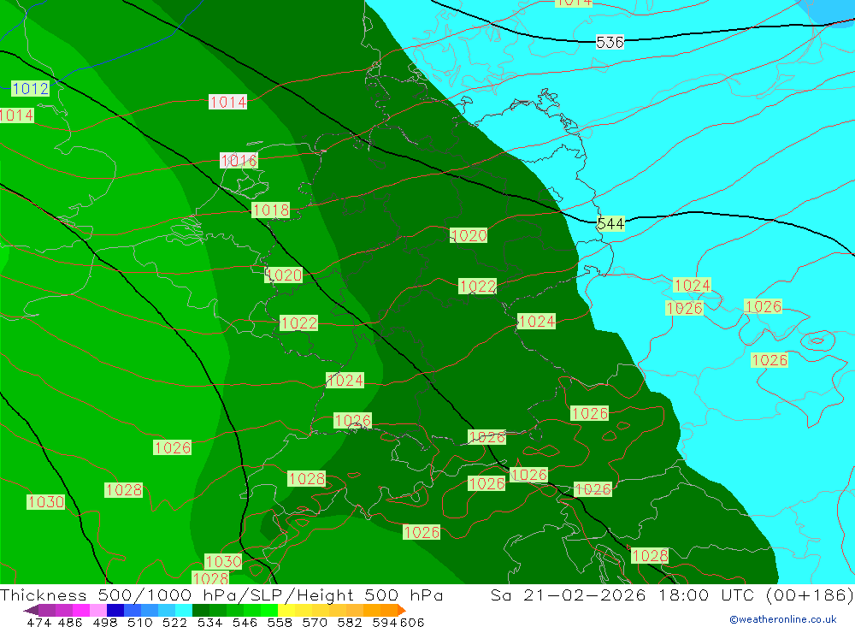Click the legend value 558
Screen dimensions: 855x627
click(x=280, y=622)
